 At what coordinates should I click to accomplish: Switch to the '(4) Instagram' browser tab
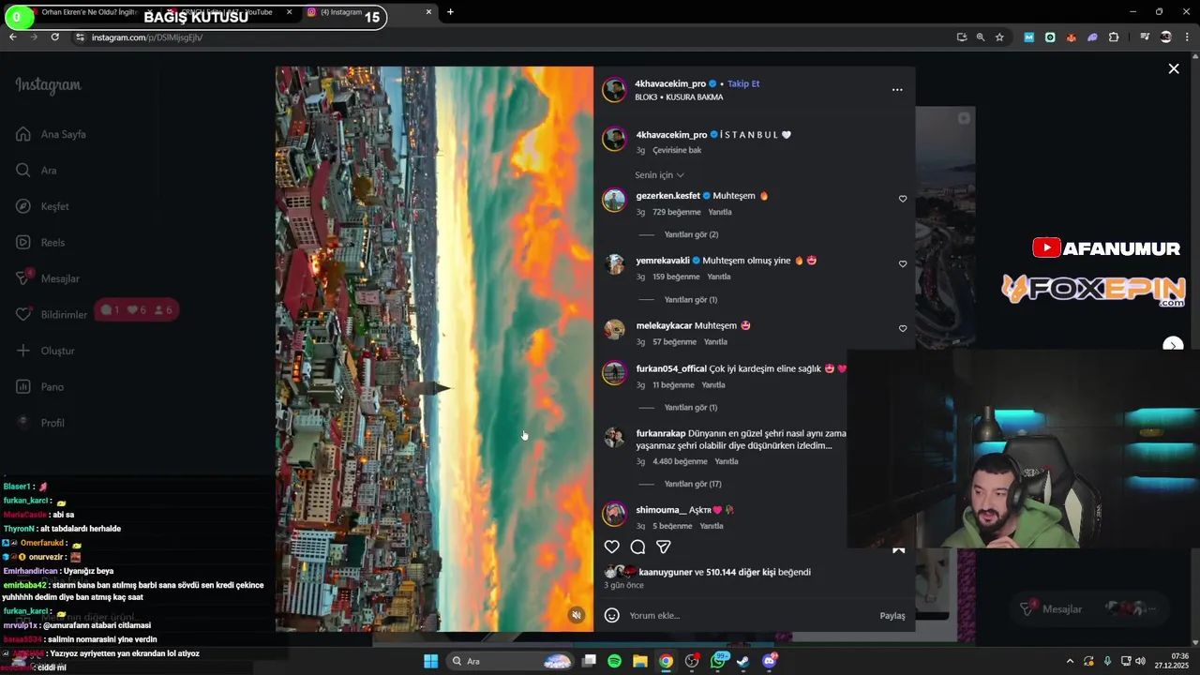click(x=370, y=12)
